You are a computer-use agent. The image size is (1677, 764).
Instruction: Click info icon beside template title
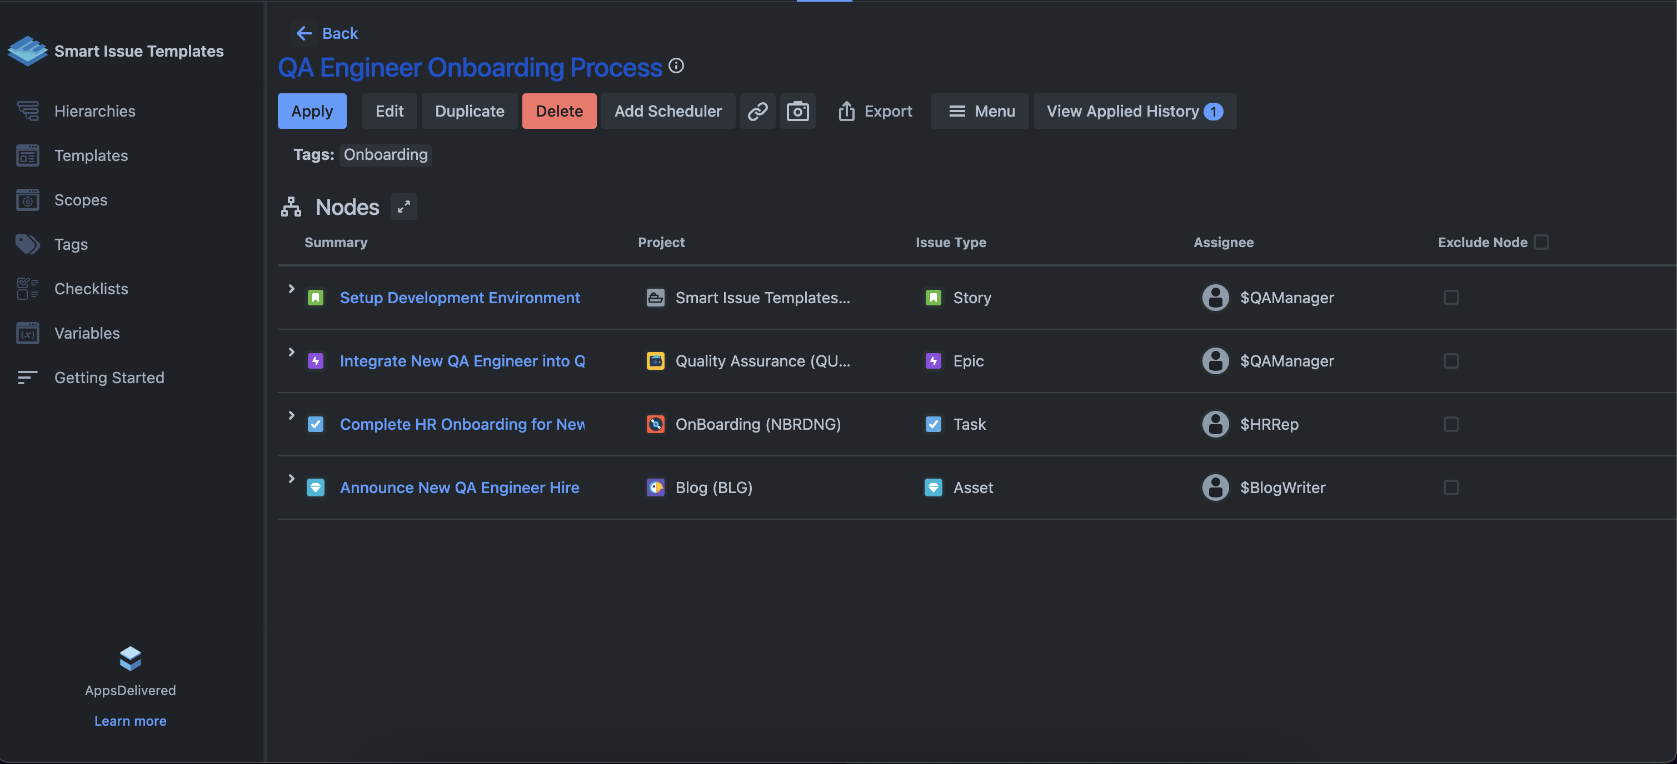point(676,66)
